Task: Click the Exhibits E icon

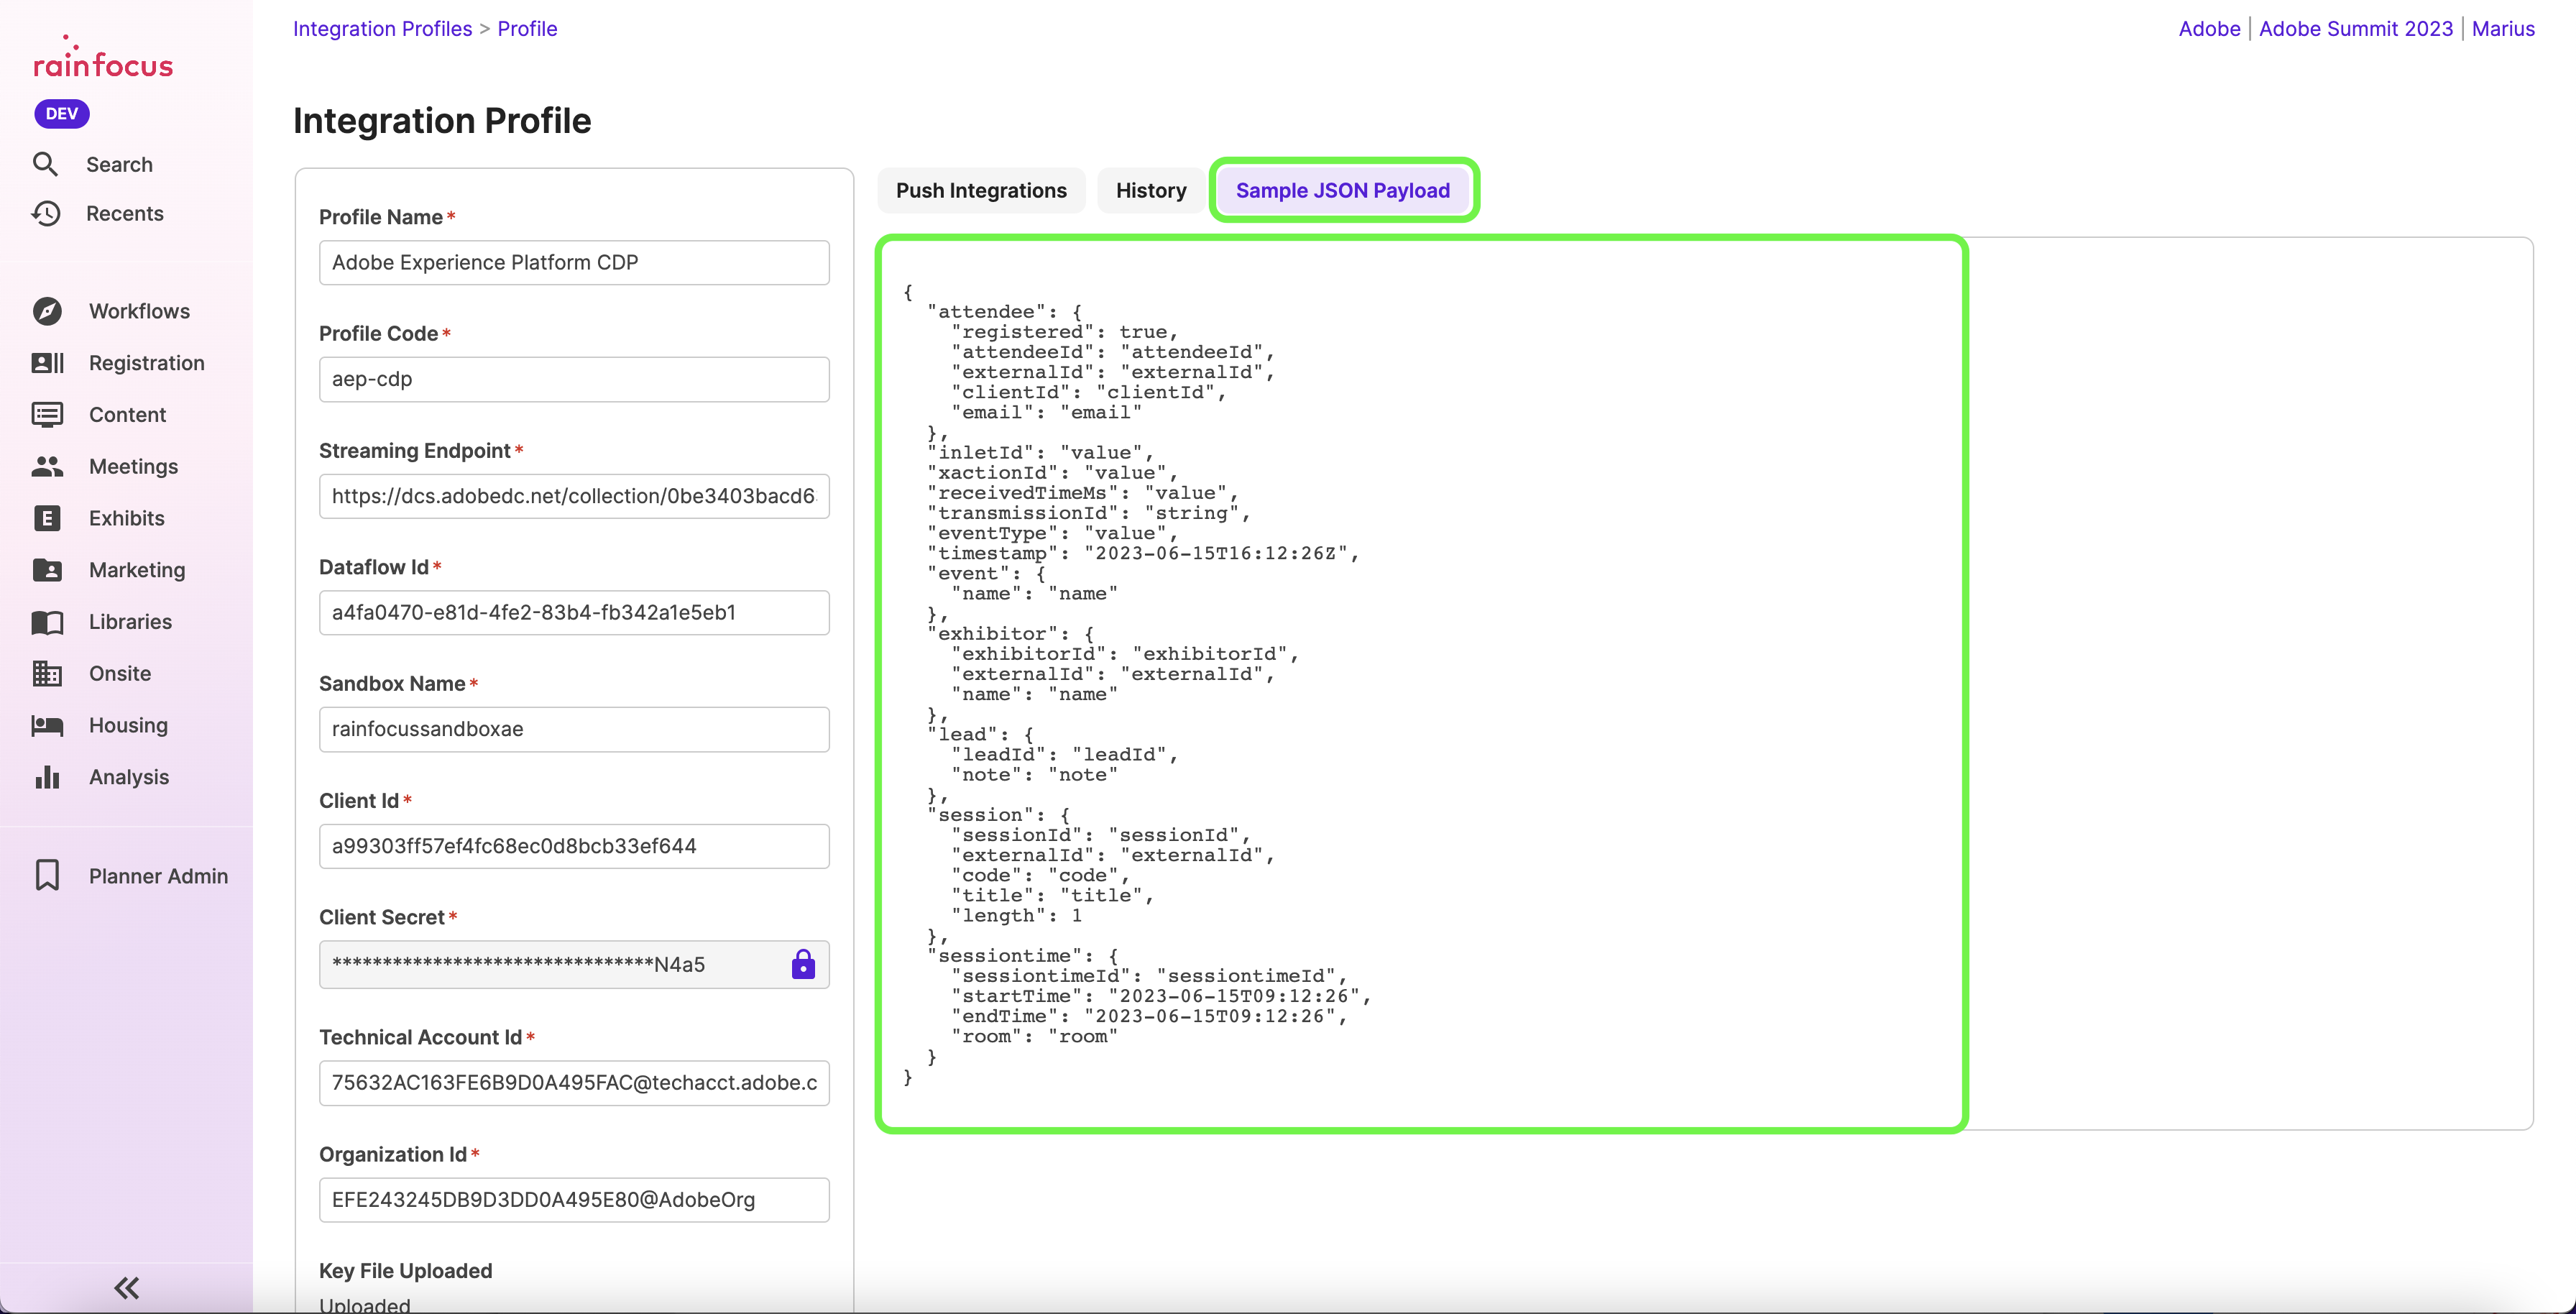Action: click(x=47, y=518)
